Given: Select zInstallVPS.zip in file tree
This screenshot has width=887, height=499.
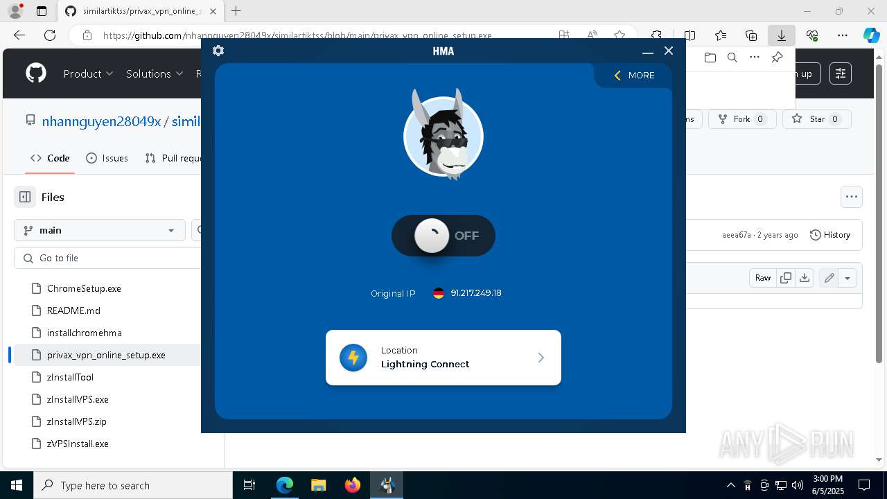Looking at the screenshot, I should [x=76, y=421].
